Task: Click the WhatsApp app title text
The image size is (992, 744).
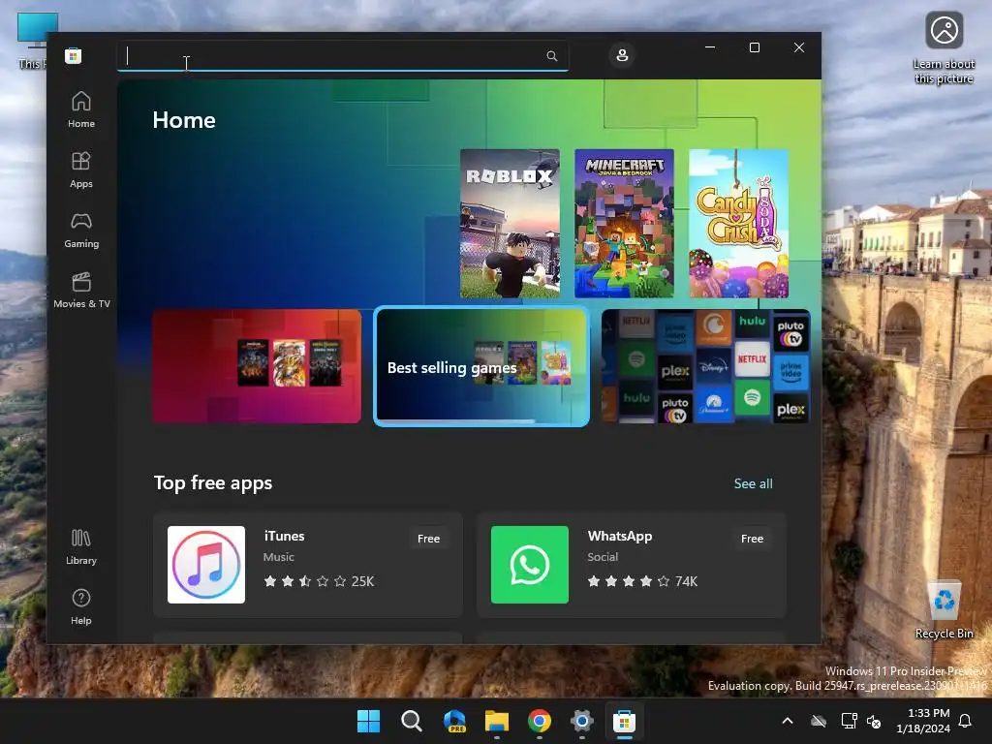Action: 619,536
